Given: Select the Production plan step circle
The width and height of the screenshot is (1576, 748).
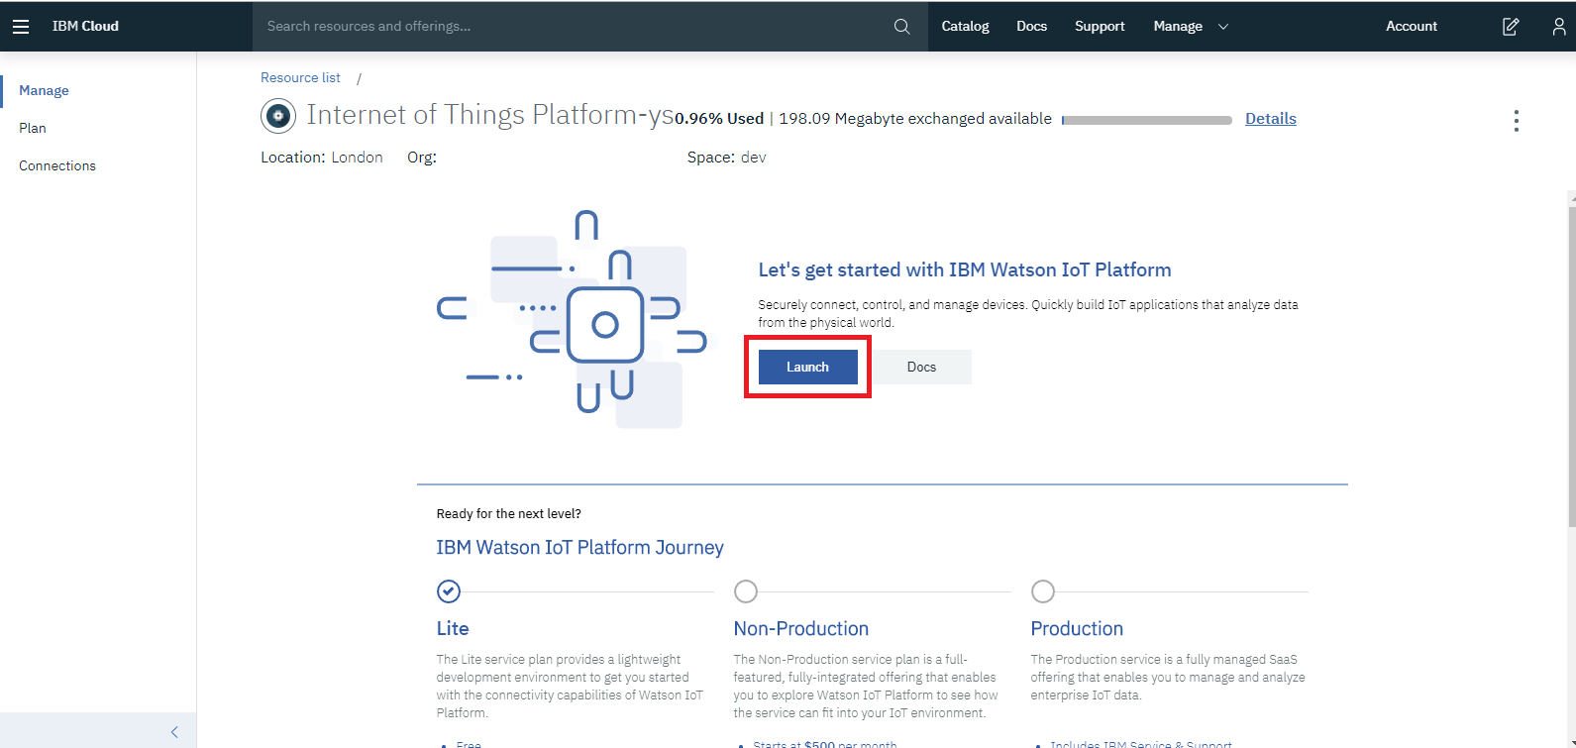Looking at the screenshot, I should click(x=1043, y=591).
